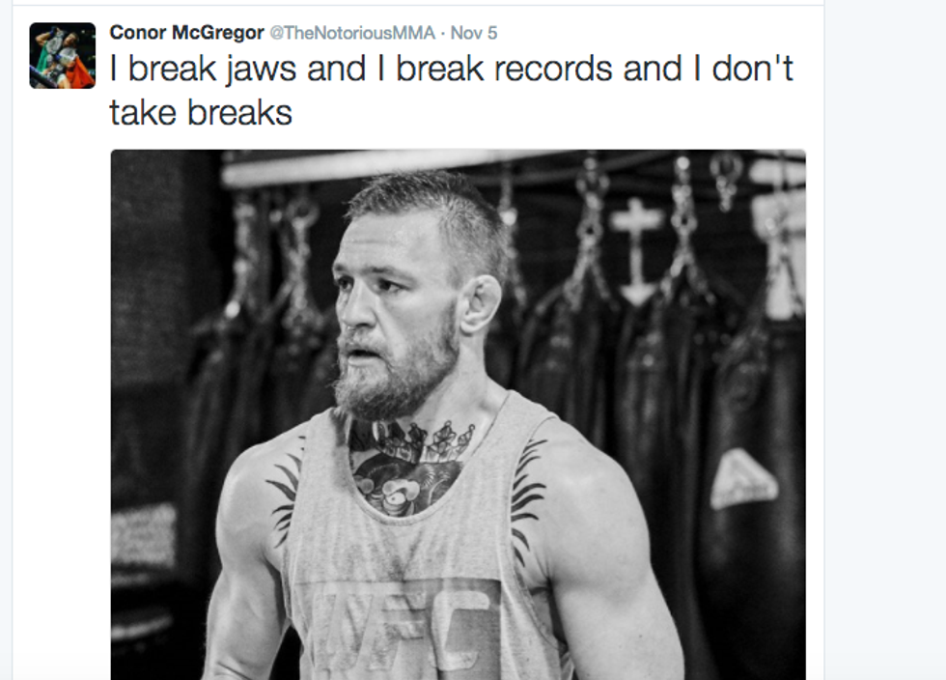Viewport: 946px width, 680px height.
Task: Click the dot separator before Nov 5
Action: (443, 33)
